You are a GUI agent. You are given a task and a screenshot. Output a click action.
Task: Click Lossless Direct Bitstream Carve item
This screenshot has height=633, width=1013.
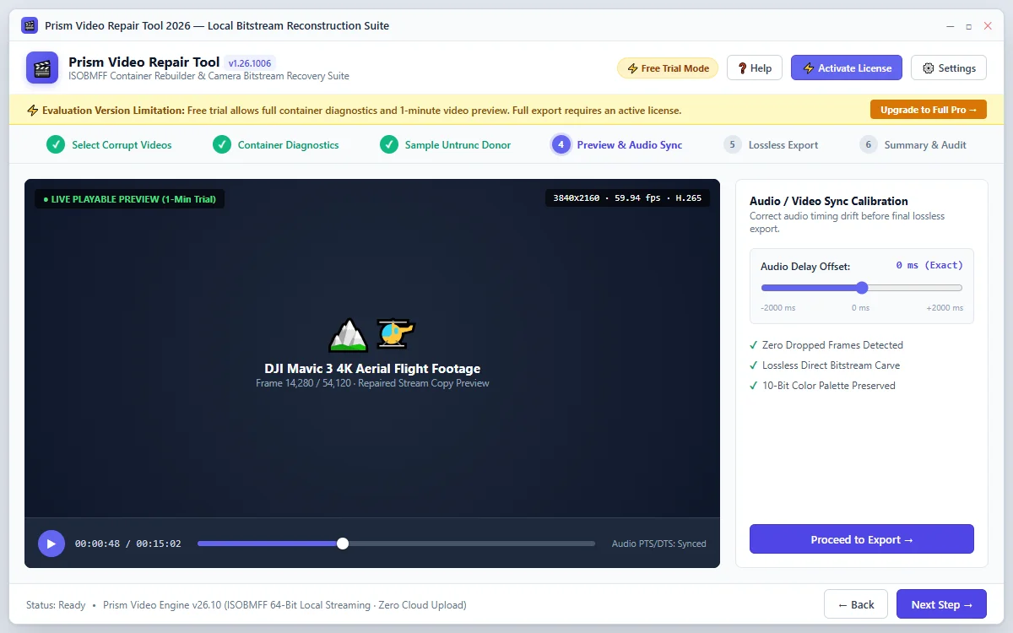coord(825,365)
